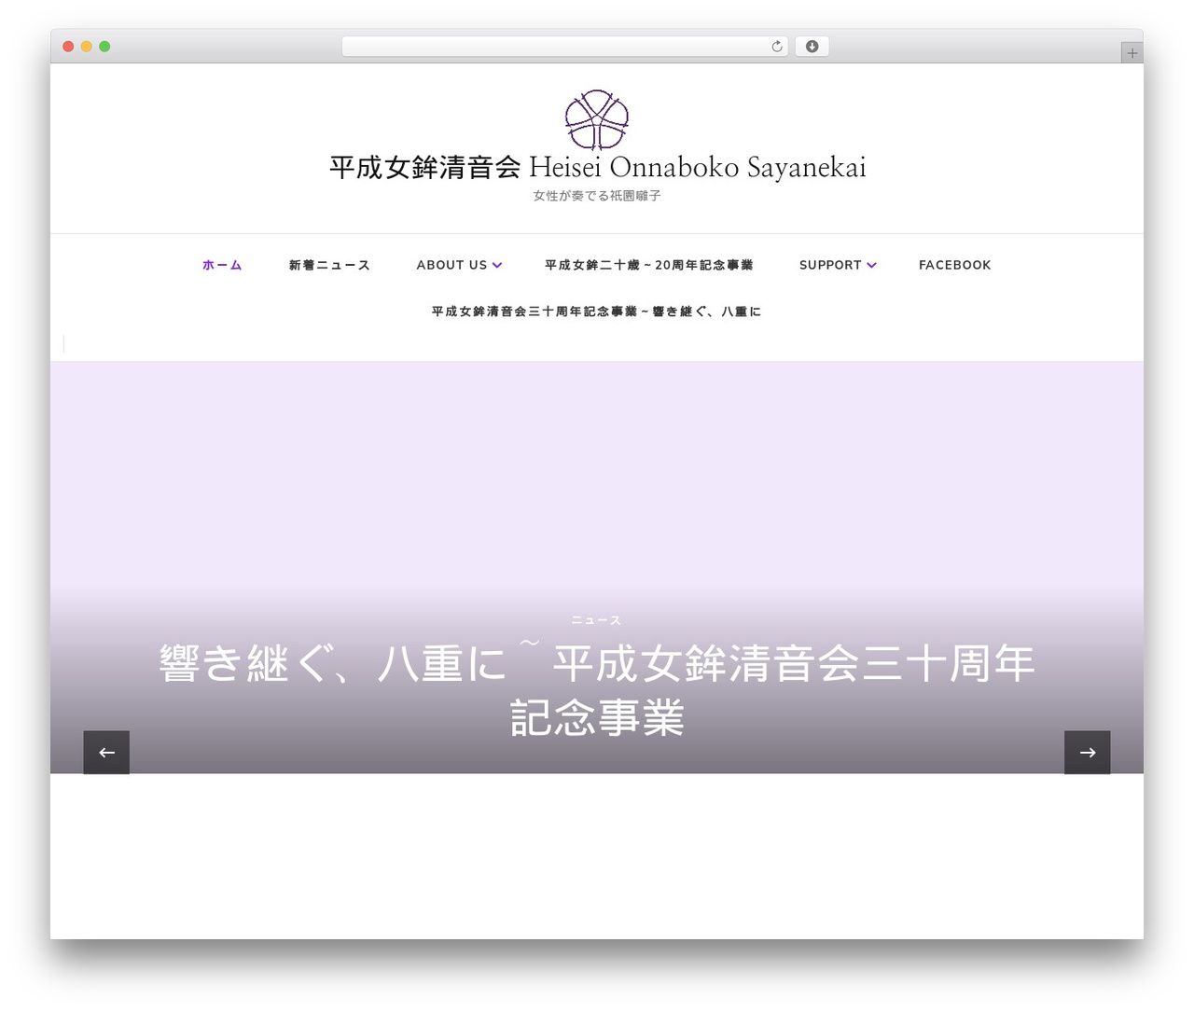Image resolution: width=1194 pixels, height=1011 pixels.
Task: Open the 新着ニュース menu item
Action: point(329,266)
